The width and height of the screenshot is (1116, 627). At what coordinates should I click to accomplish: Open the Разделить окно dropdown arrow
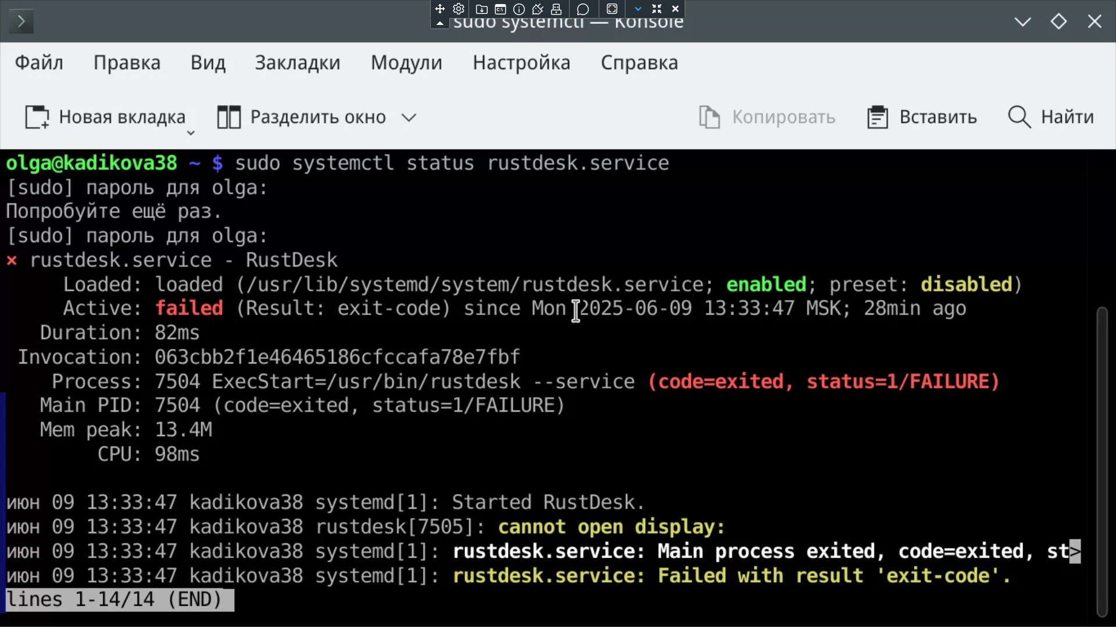[409, 117]
